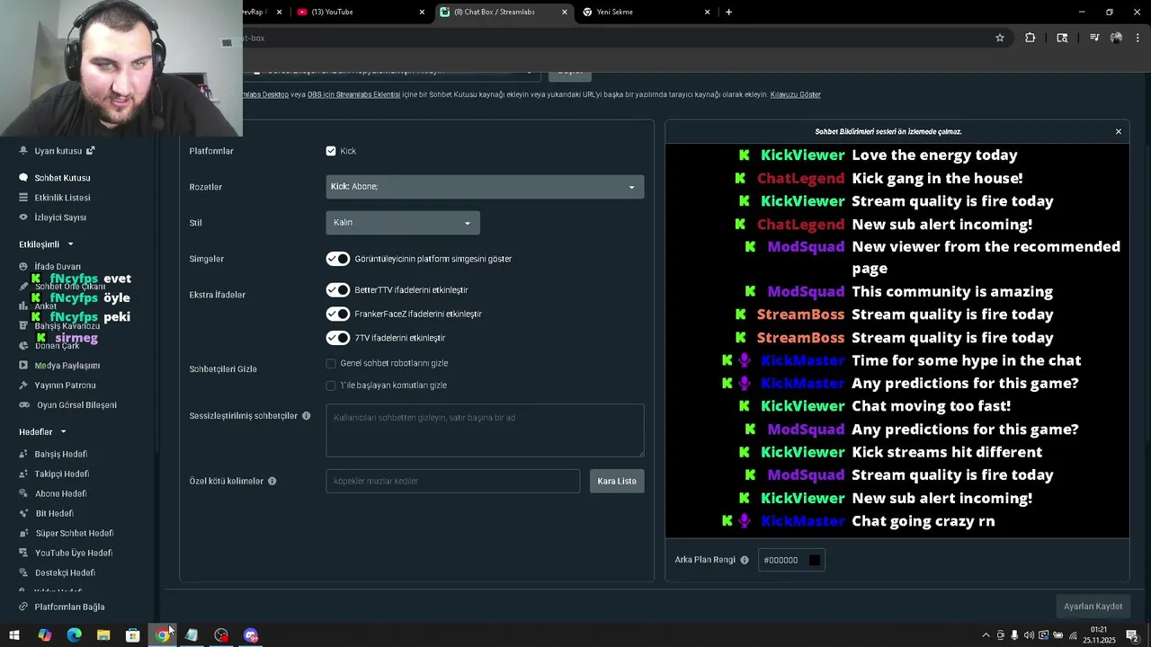This screenshot has height=647, width=1151.
Task: Open the Stil dropdown set to Kalın
Action: click(403, 223)
